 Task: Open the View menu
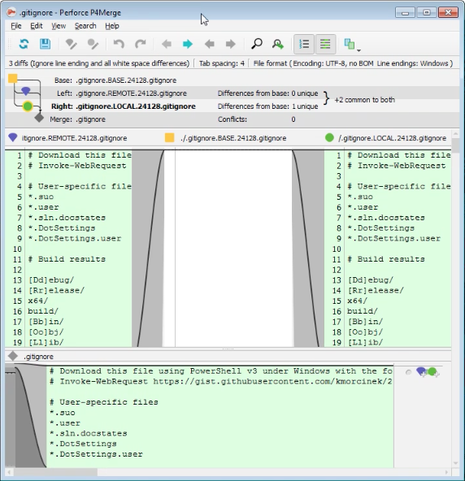click(59, 26)
